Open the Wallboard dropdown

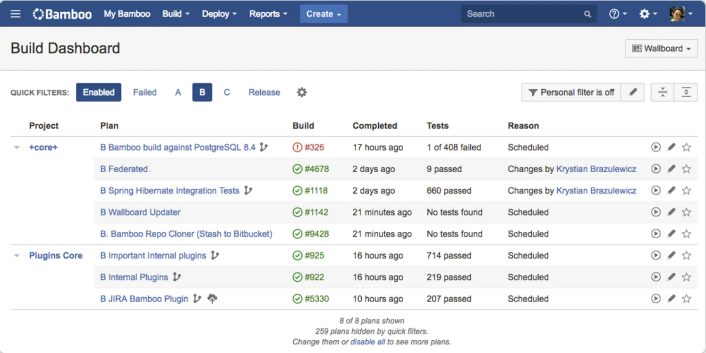click(662, 49)
